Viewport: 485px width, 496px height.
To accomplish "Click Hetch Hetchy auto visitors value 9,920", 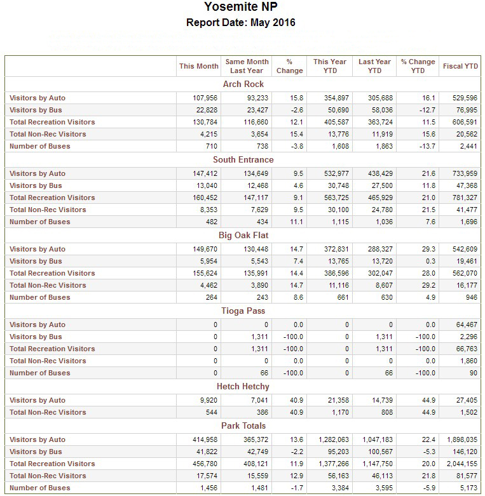I will point(208,401).
